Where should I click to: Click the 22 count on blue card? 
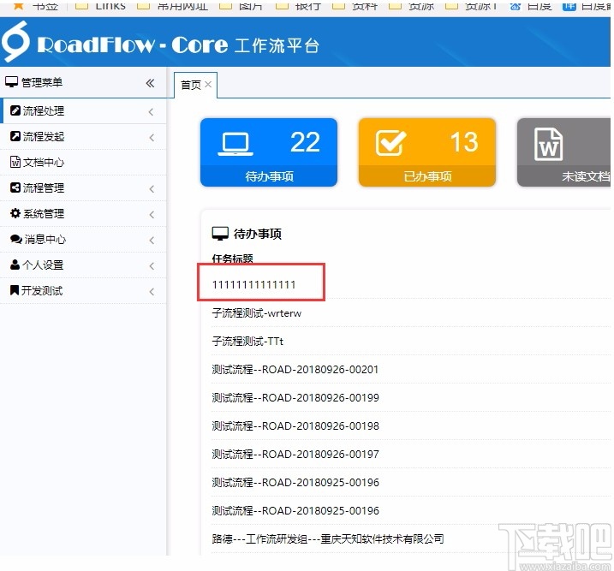pos(305,141)
